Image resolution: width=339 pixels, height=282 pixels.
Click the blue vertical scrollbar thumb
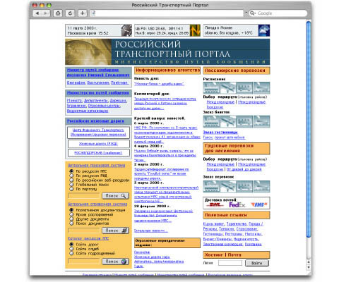click(x=309, y=129)
